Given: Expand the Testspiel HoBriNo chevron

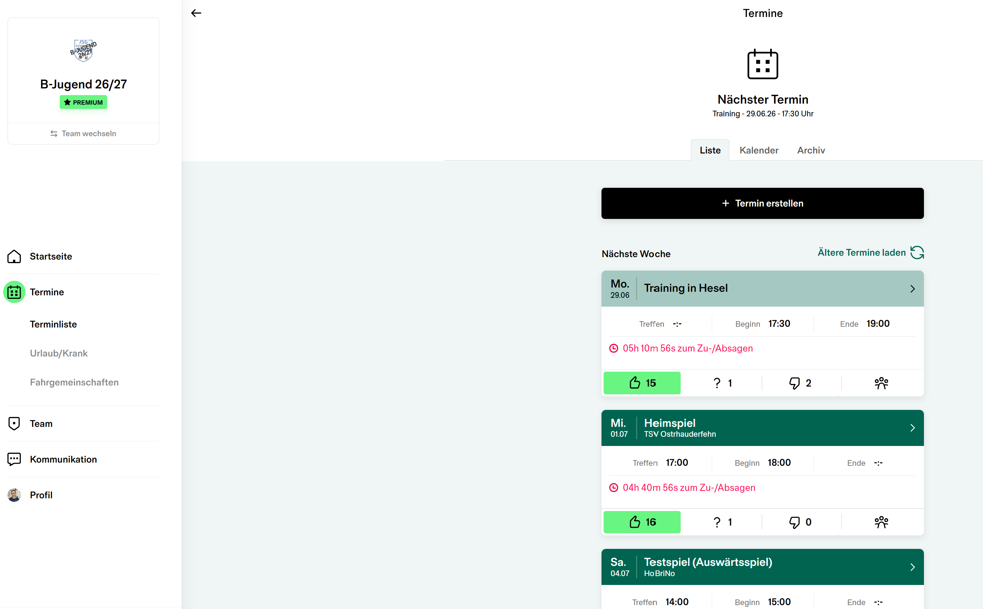Looking at the screenshot, I should pos(913,567).
